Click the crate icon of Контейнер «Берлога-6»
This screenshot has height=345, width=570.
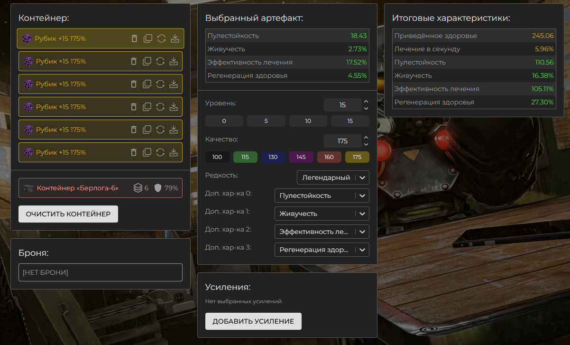(28, 188)
